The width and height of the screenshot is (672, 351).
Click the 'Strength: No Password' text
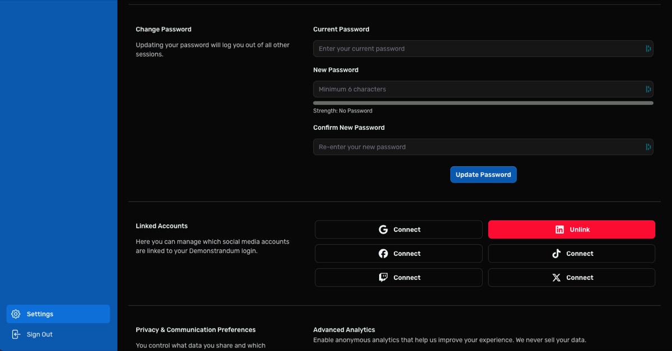(x=343, y=111)
